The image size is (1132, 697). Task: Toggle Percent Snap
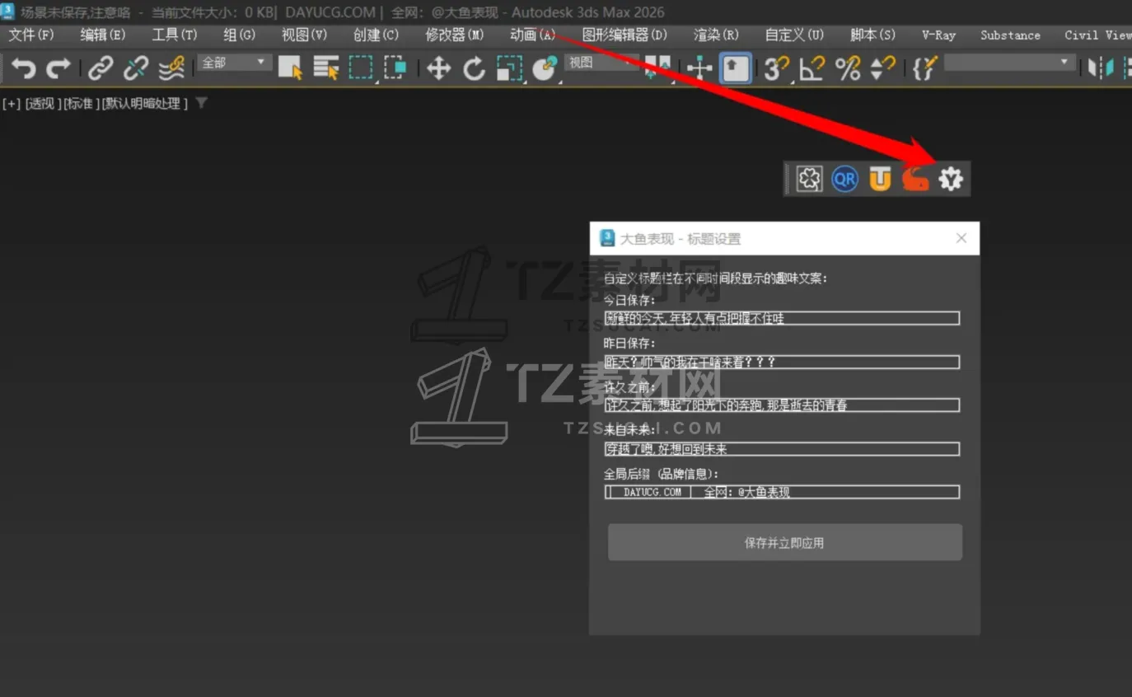(x=848, y=68)
